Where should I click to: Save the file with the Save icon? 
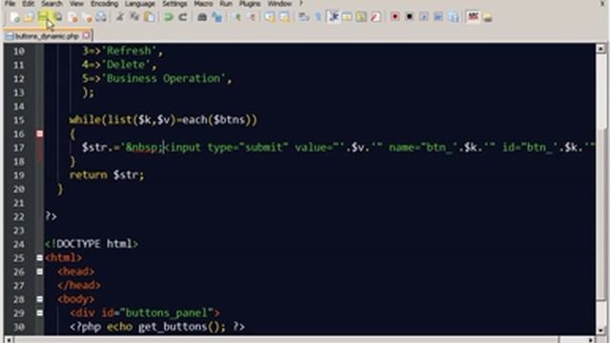[44, 17]
